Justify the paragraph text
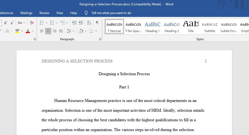The height and width of the screenshot is (135, 249). 61,31
